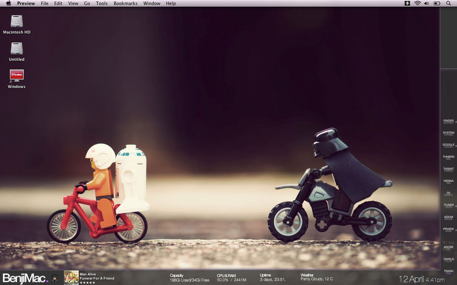Open the Preview application menu

26,4
